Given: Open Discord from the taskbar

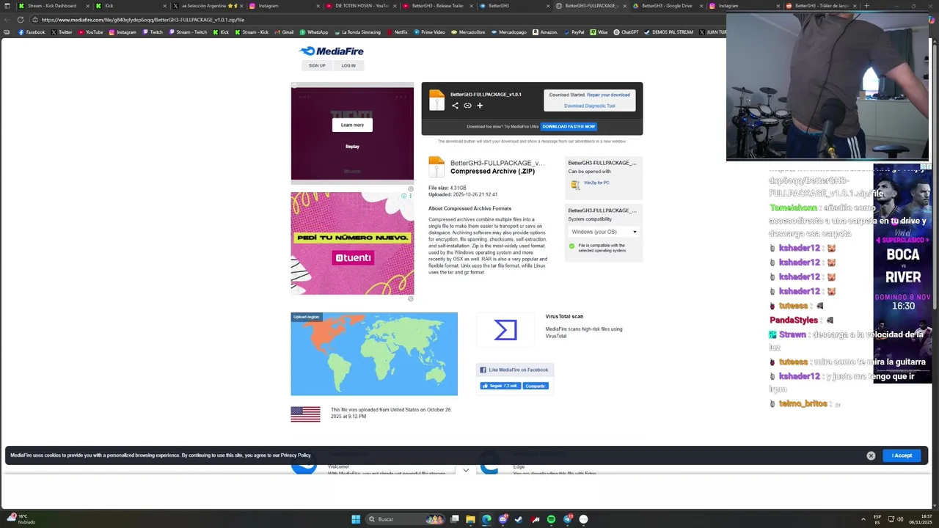Looking at the screenshot, I should click(x=503, y=519).
